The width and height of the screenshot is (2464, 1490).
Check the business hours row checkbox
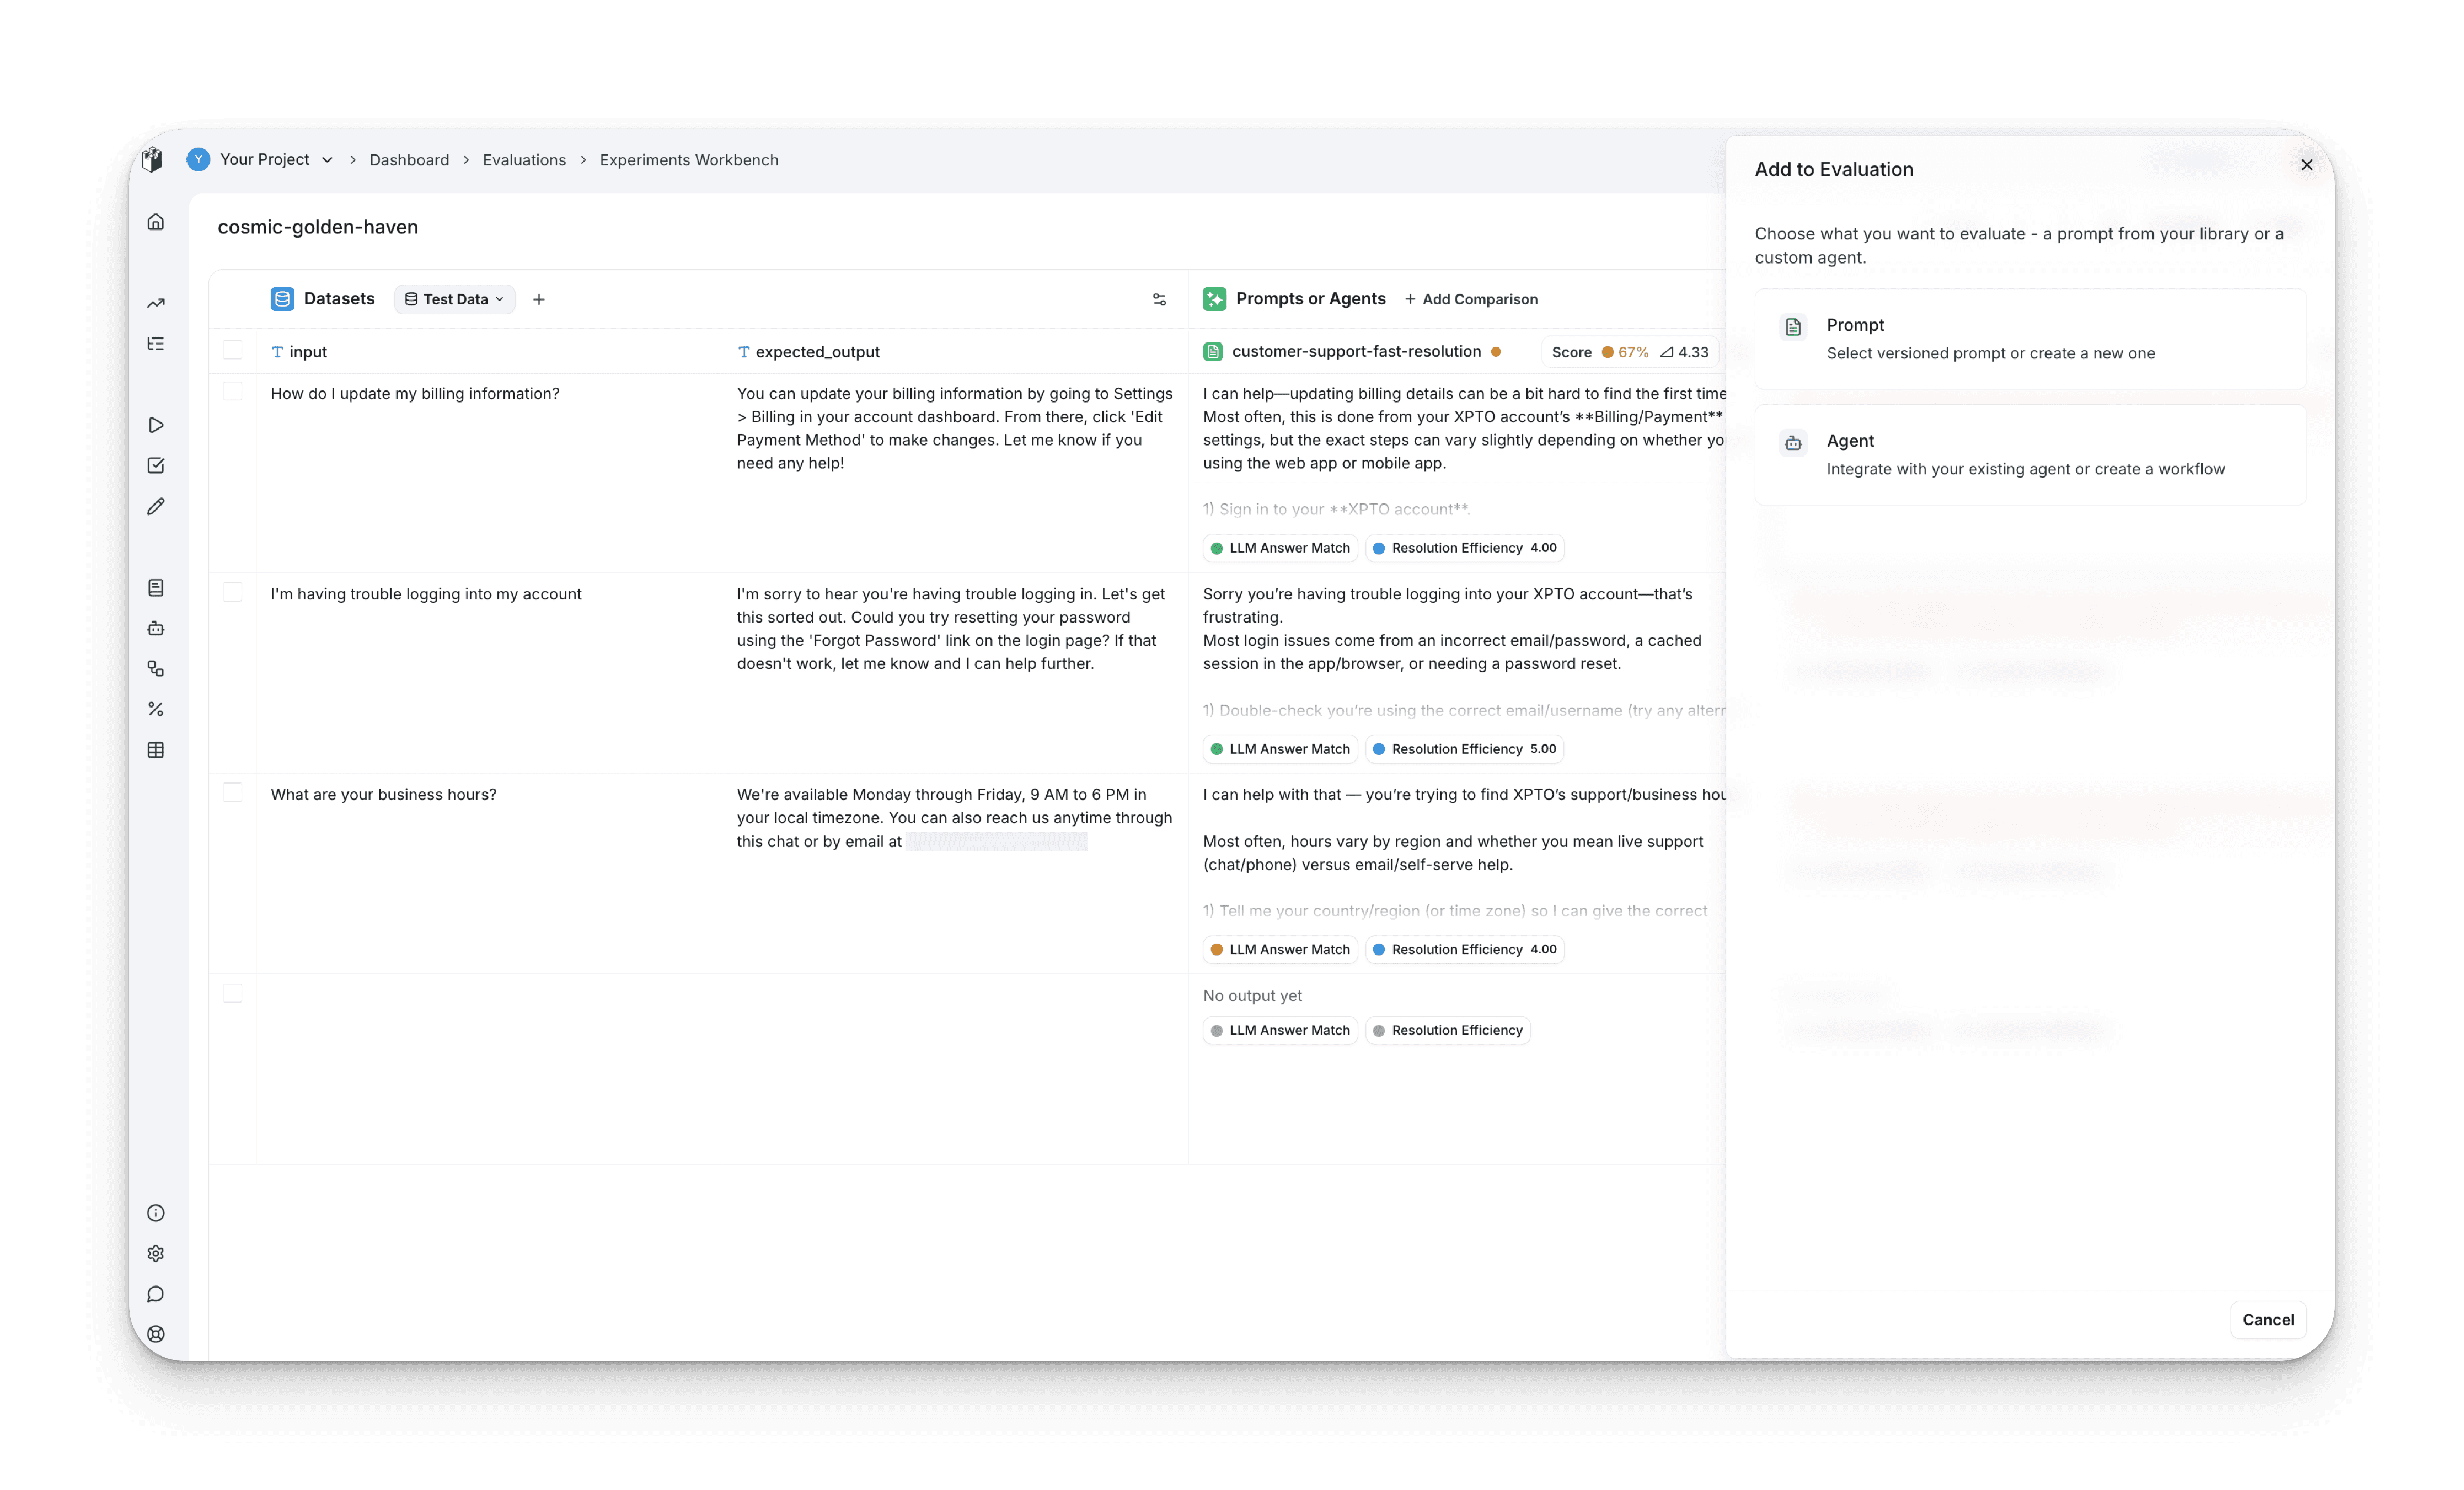pyautogui.click(x=232, y=793)
